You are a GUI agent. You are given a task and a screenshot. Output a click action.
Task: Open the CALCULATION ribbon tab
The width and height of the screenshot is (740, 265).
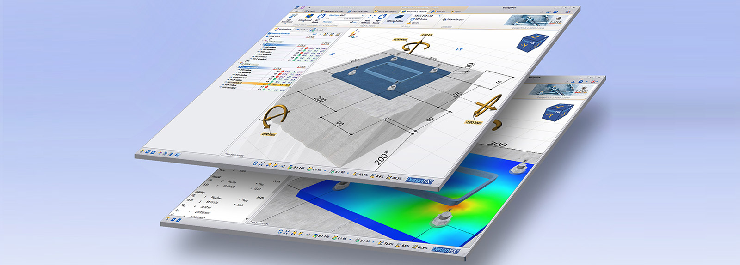pyautogui.click(x=358, y=12)
